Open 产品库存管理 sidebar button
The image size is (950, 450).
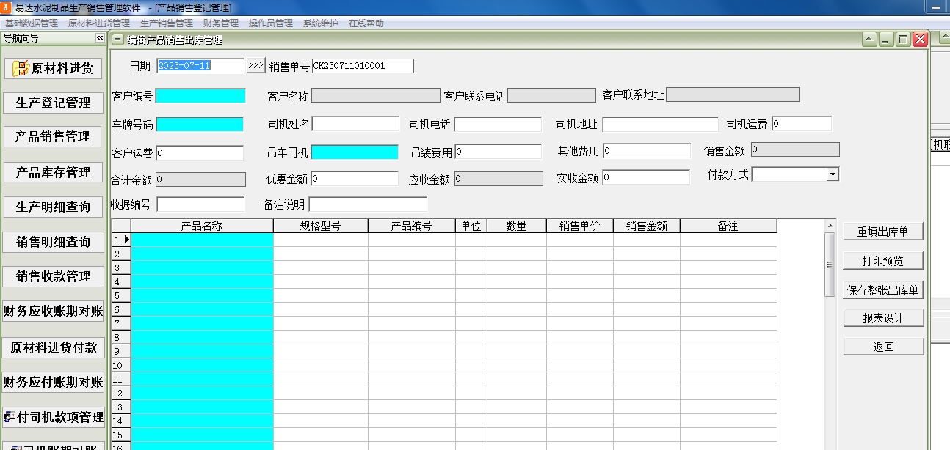click(x=53, y=172)
